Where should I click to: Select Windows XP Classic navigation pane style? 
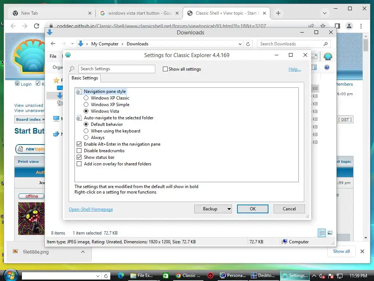86,98
